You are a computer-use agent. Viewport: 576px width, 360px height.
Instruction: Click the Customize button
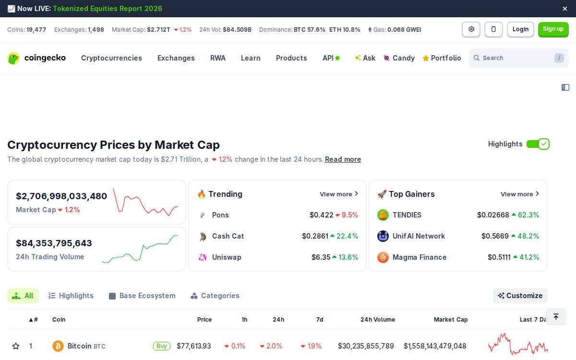[520, 296]
